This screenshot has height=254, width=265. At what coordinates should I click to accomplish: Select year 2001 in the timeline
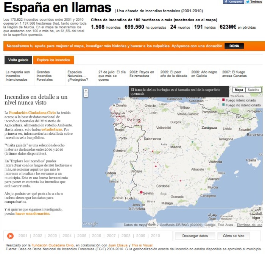point(23,236)
